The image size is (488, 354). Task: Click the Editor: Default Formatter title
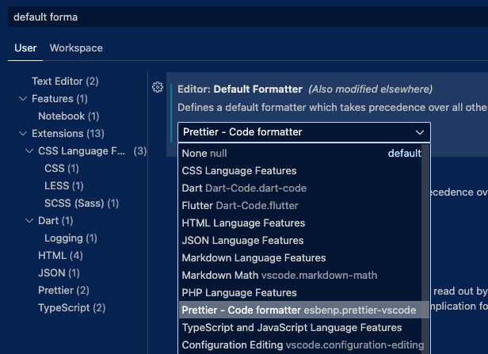pos(239,89)
